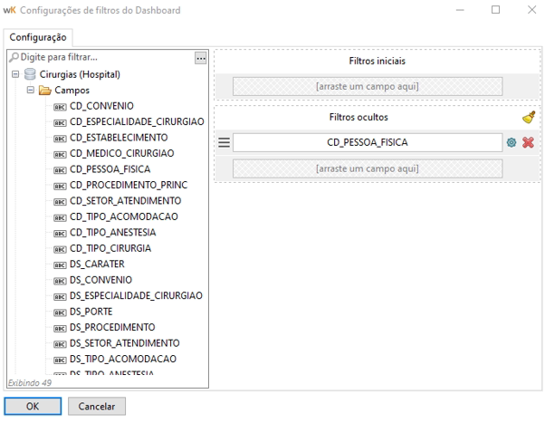Switch to the Configuração tab
545x423 pixels.
point(38,37)
